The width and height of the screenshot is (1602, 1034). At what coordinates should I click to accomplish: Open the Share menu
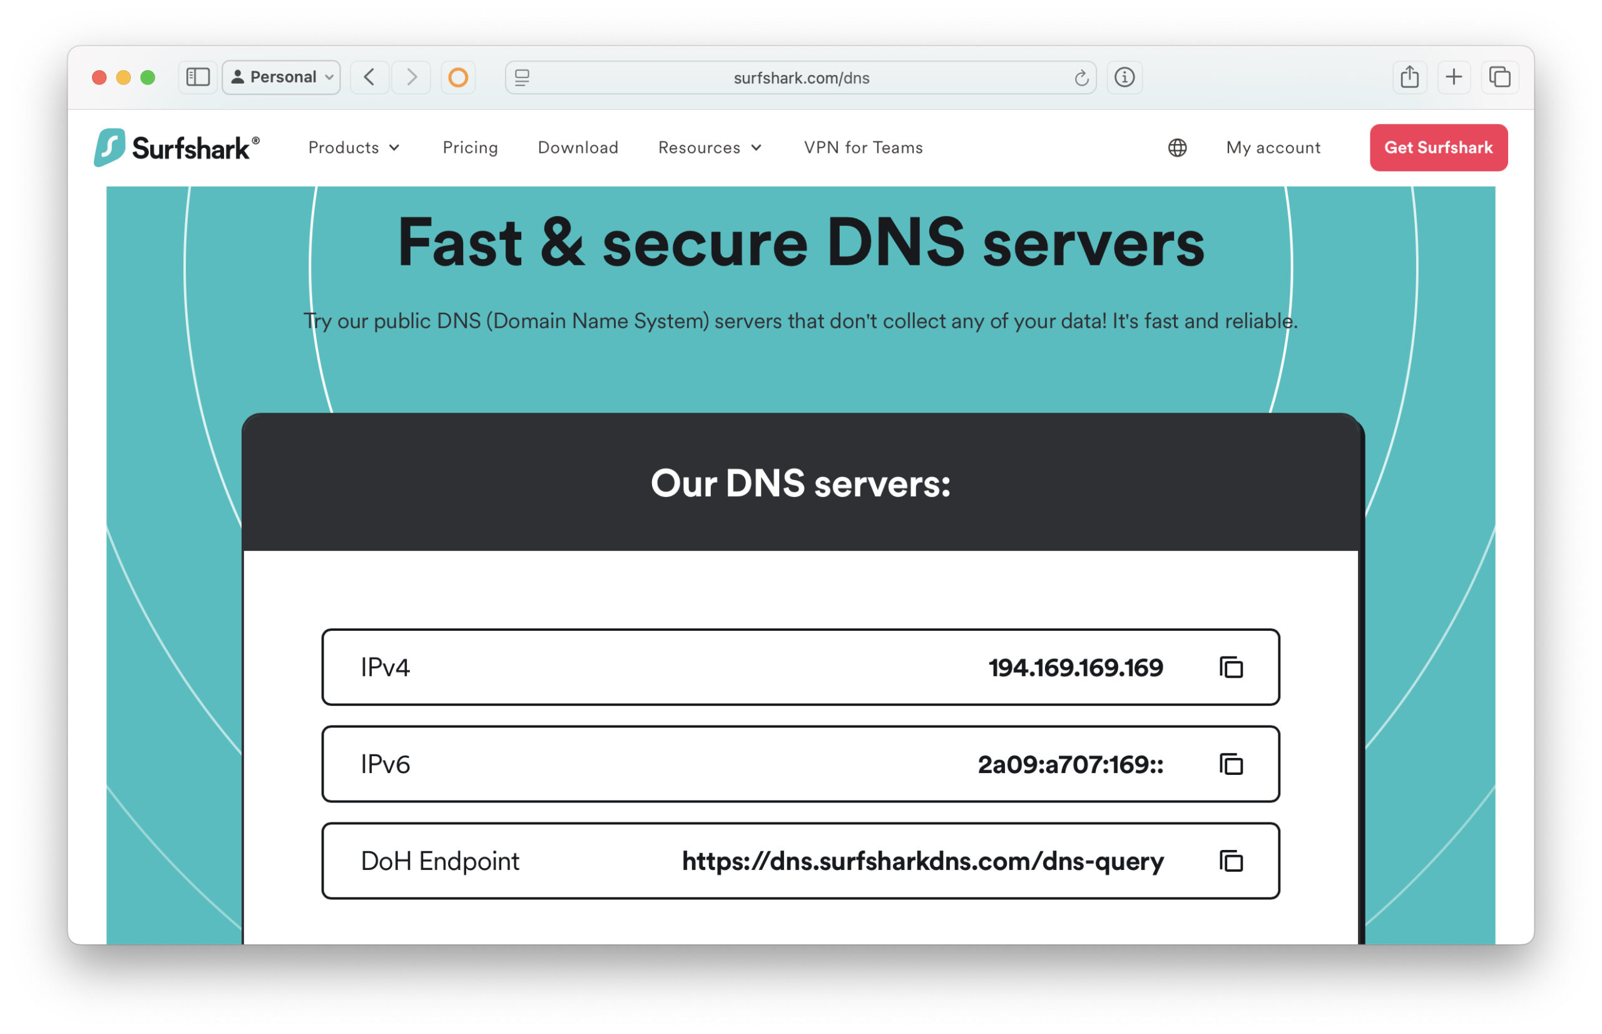point(1410,76)
